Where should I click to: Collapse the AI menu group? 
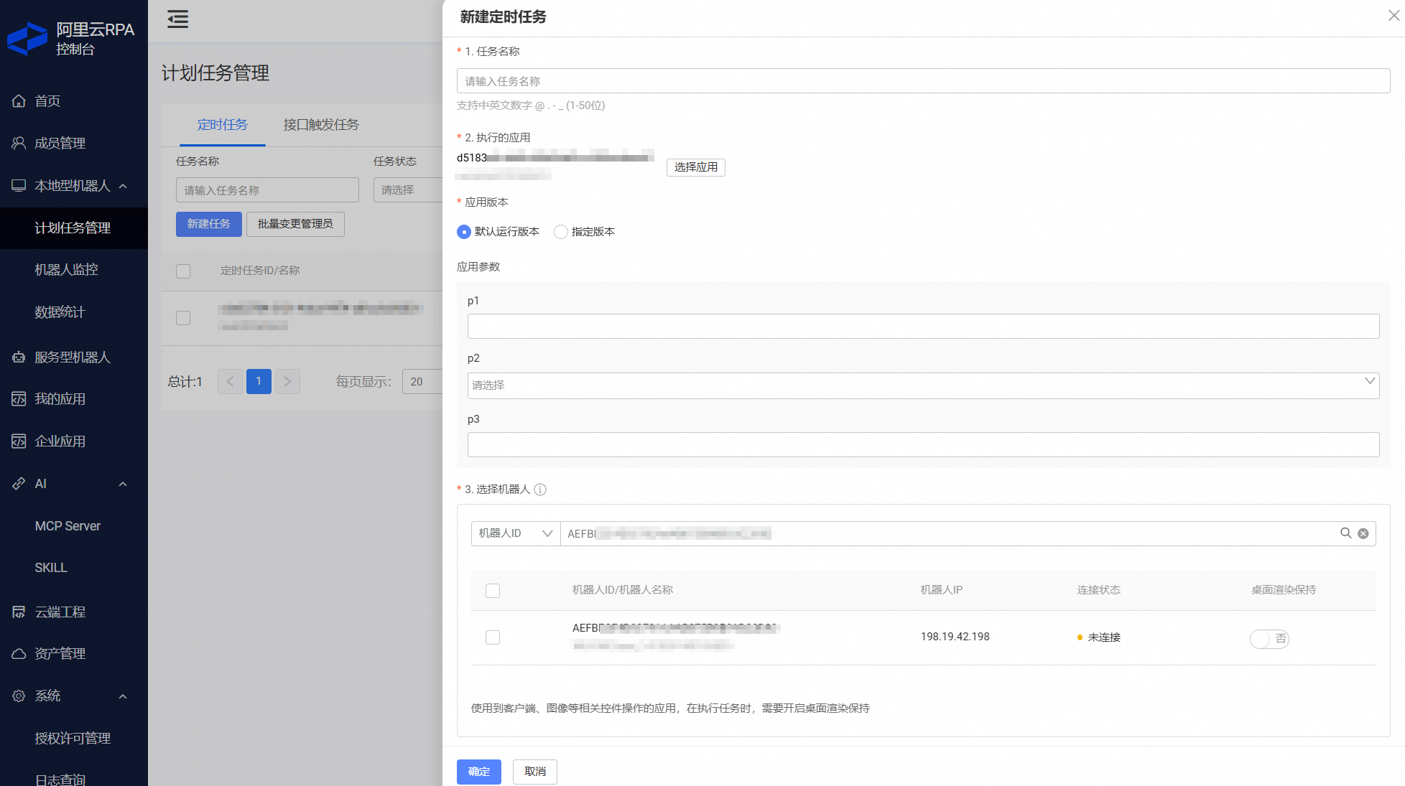pos(123,484)
